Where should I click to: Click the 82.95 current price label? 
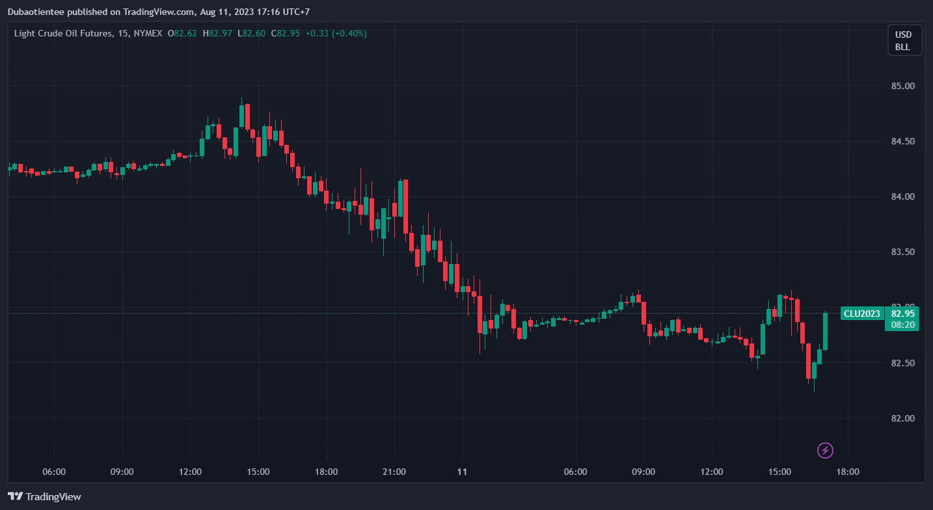(902, 313)
